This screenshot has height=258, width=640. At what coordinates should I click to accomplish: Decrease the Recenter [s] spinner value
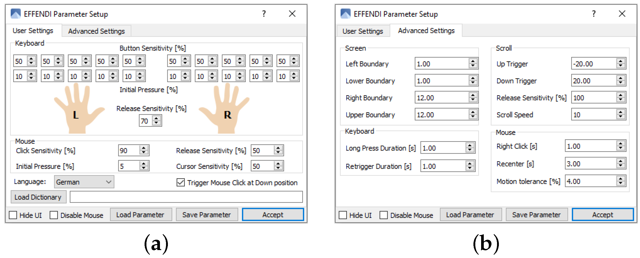(620, 166)
